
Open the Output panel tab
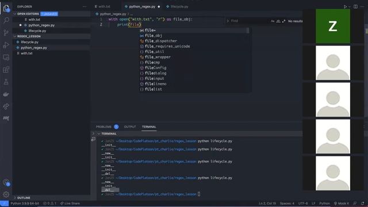(130, 126)
